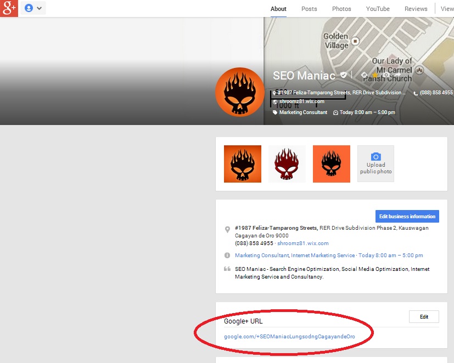Click the verified badge beside SEO Maniac
The image size is (454, 363).
(x=344, y=75)
